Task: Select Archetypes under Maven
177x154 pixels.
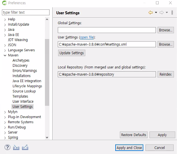Action: click(21, 60)
